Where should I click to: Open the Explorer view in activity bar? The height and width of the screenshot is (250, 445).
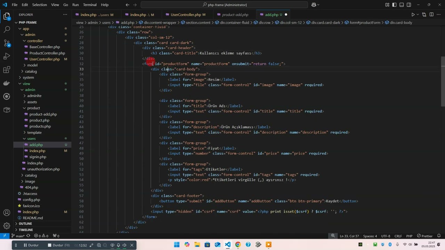coord(7,16)
